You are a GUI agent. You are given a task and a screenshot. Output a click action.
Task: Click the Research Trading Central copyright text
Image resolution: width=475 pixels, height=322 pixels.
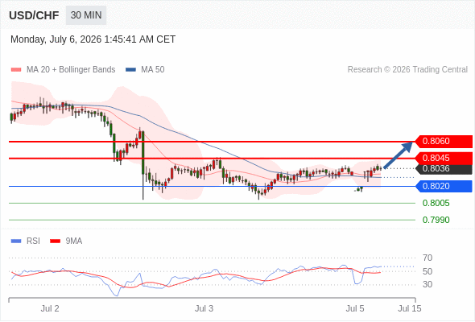407,70
